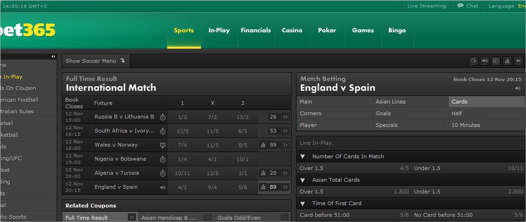Open the Sports tab

click(x=184, y=30)
